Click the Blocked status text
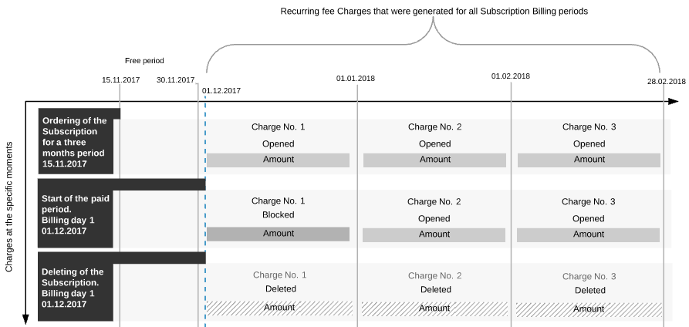The height and width of the screenshot is (327, 689). [279, 215]
